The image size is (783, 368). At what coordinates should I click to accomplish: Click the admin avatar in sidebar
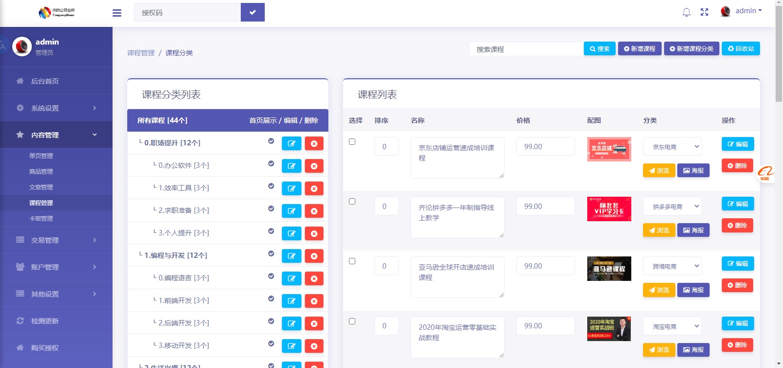[x=22, y=46]
